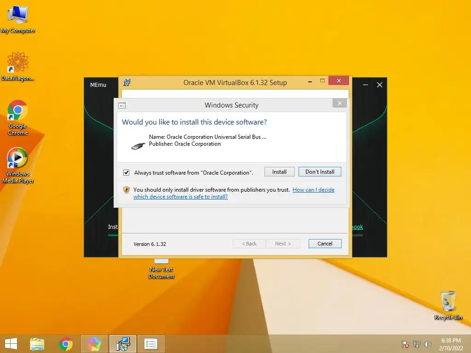Launch Windows Media Player desktop shortcut
This screenshot has height=353, width=471.
coord(18,165)
